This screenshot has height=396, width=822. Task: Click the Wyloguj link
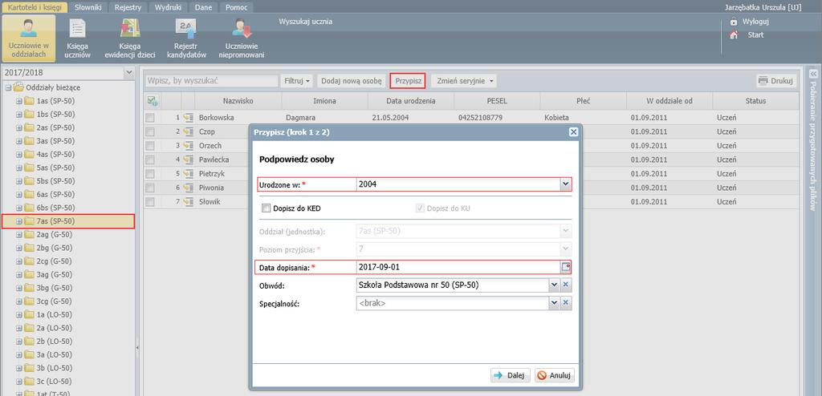(755, 22)
